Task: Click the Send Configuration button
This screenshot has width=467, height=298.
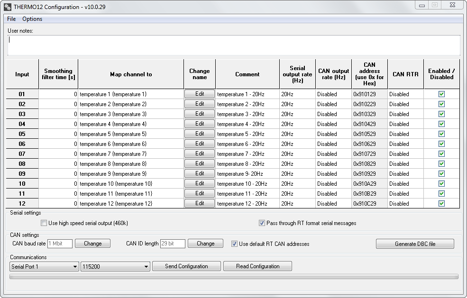Action: (x=186, y=266)
